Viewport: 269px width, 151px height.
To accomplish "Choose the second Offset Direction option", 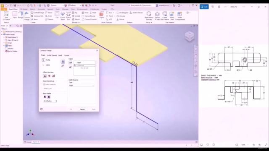I will [x=49, y=76].
